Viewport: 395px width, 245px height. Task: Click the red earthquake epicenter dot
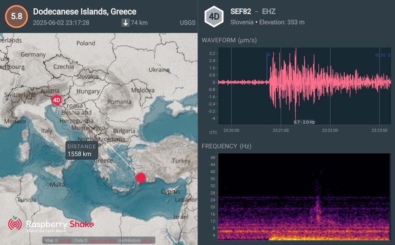point(141,178)
